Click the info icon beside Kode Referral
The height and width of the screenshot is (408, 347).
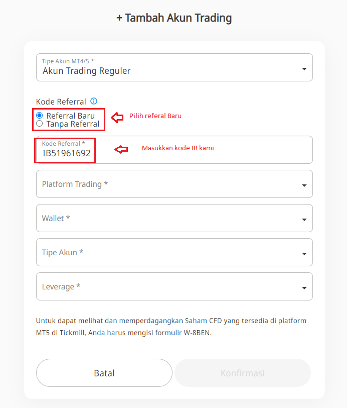(94, 101)
